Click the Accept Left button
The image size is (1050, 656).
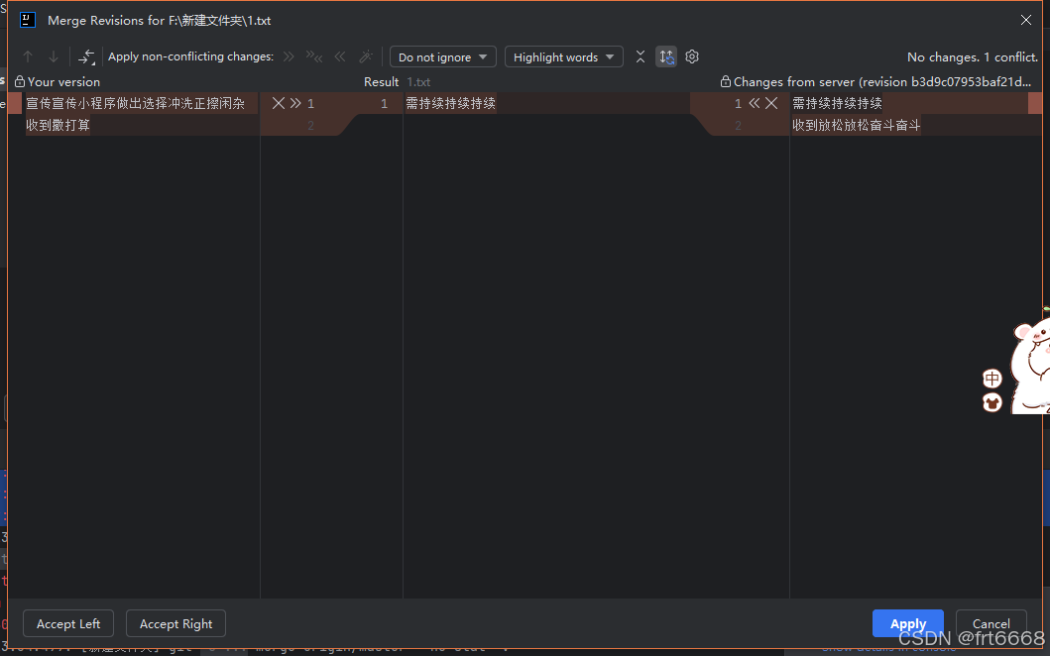tap(68, 624)
